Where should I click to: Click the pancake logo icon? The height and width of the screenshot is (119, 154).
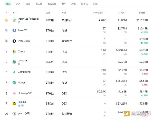[x=14, y=62]
